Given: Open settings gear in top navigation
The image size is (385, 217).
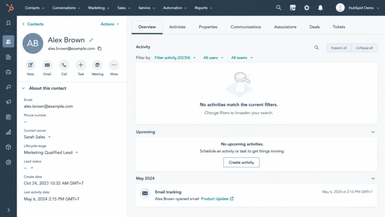Looking at the screenshot, I should 307,8.
